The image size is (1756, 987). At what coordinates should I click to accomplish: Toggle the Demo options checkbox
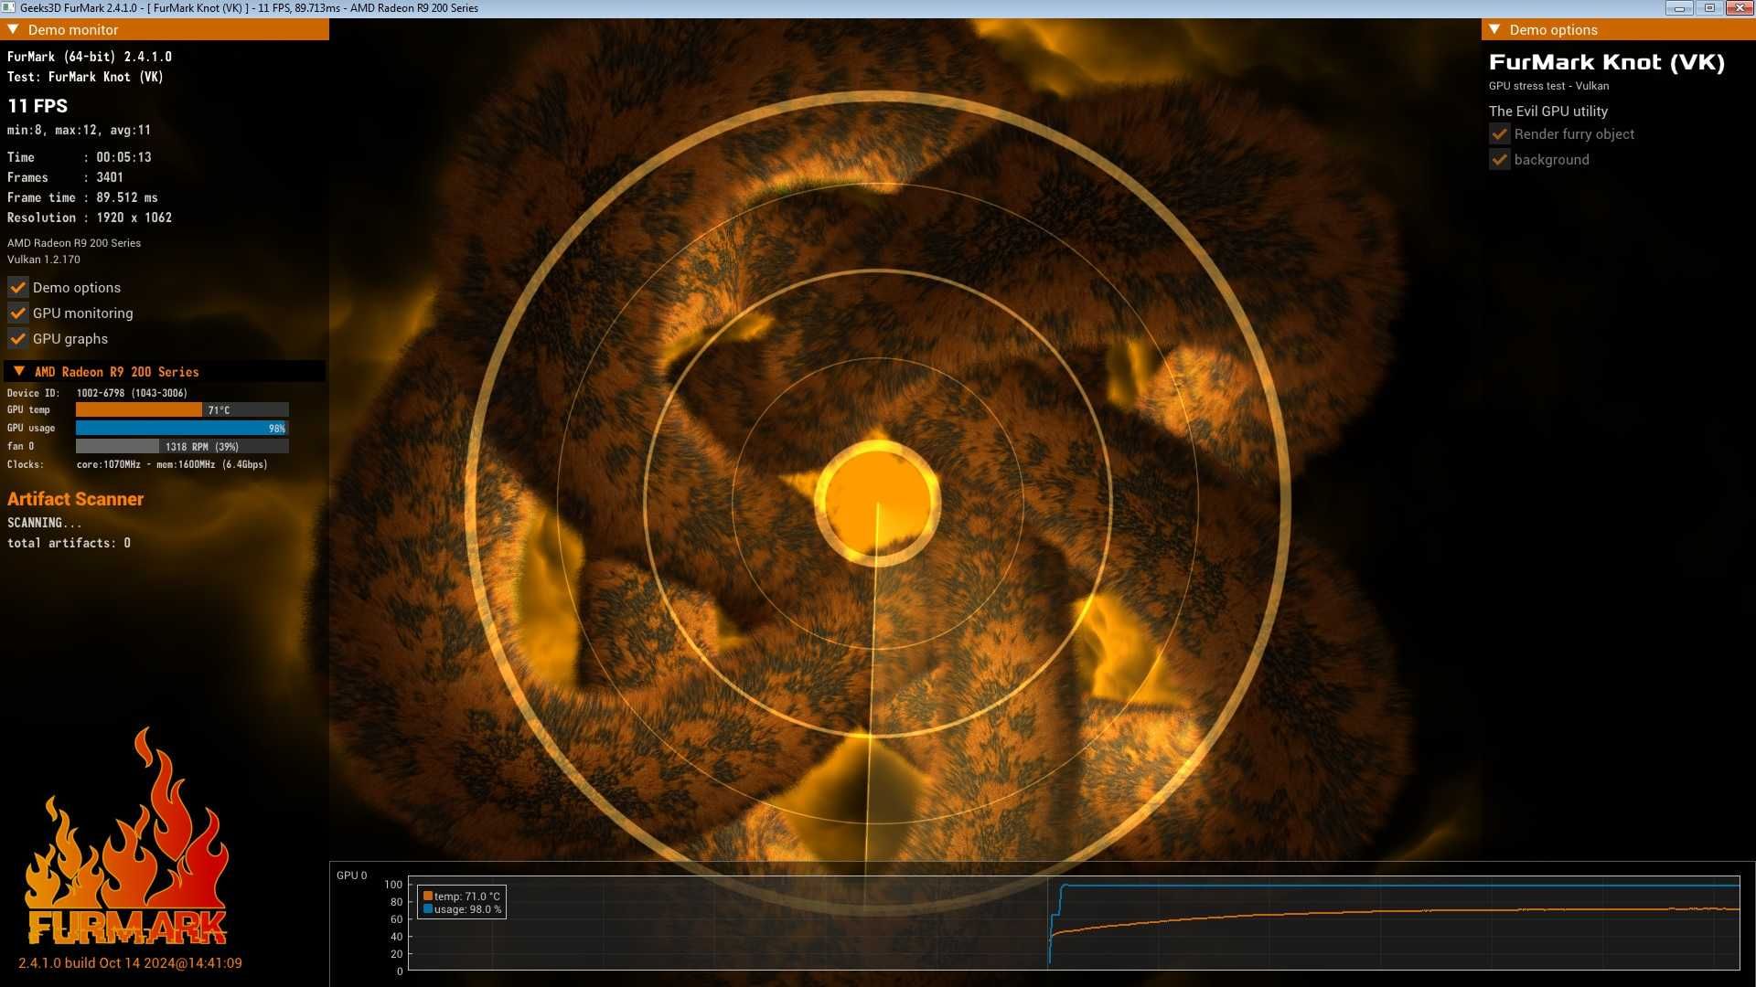coord(17,287)
